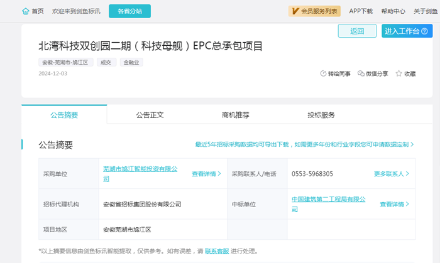Click the 安徽-芜湖市-鸠江区 region tag
The width and height of the screenshot is (440, 263).
coord(67,62)
